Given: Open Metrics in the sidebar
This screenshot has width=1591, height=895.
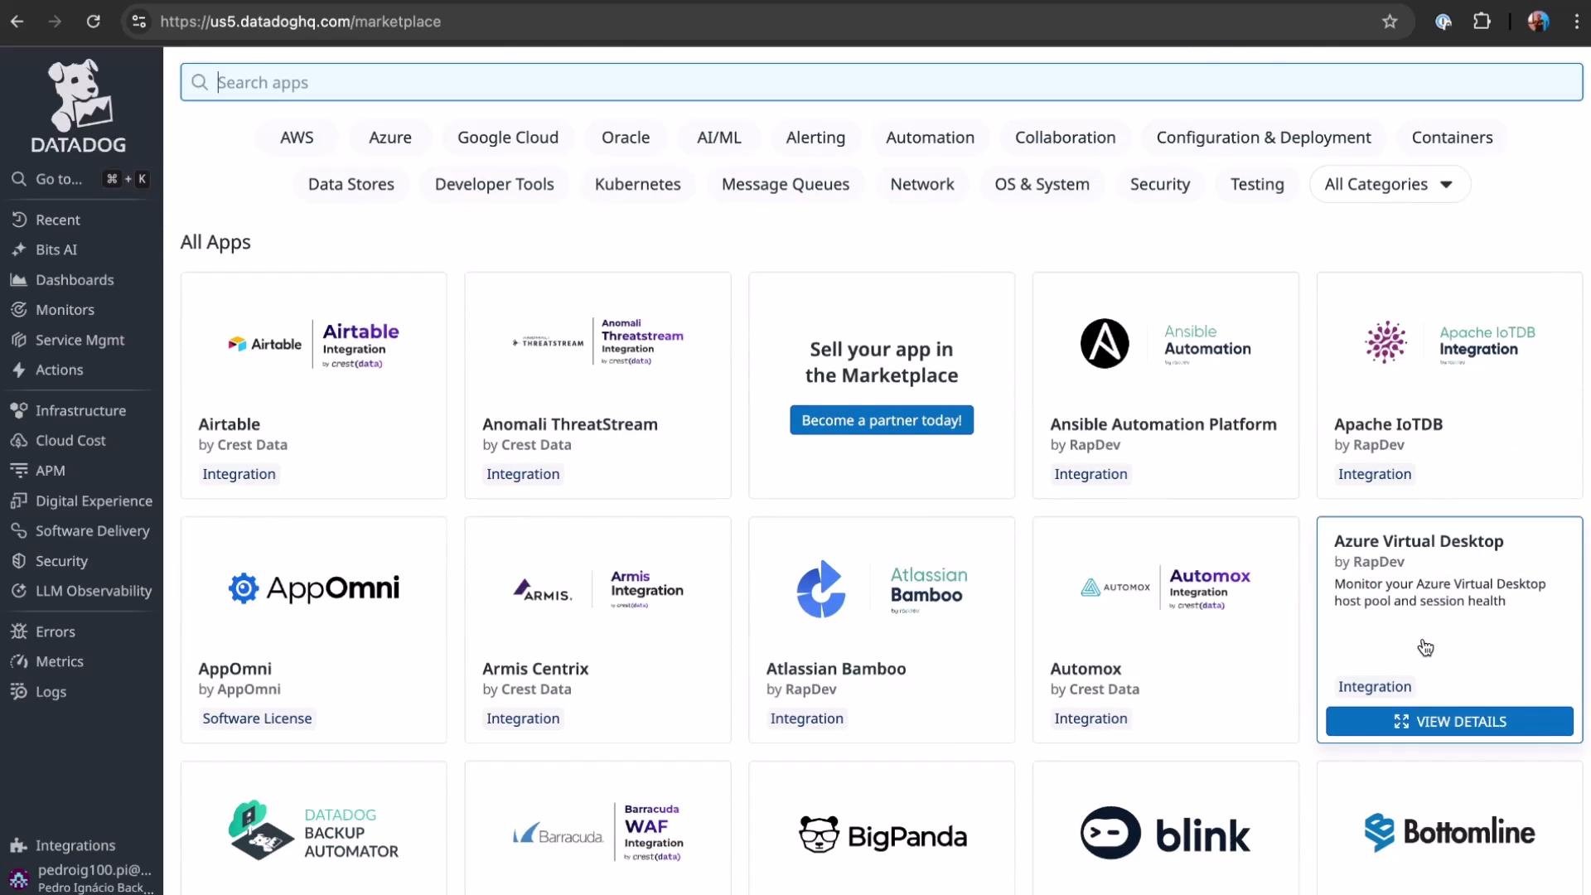Looking at the screenshot, I should [x=59, y=661].
